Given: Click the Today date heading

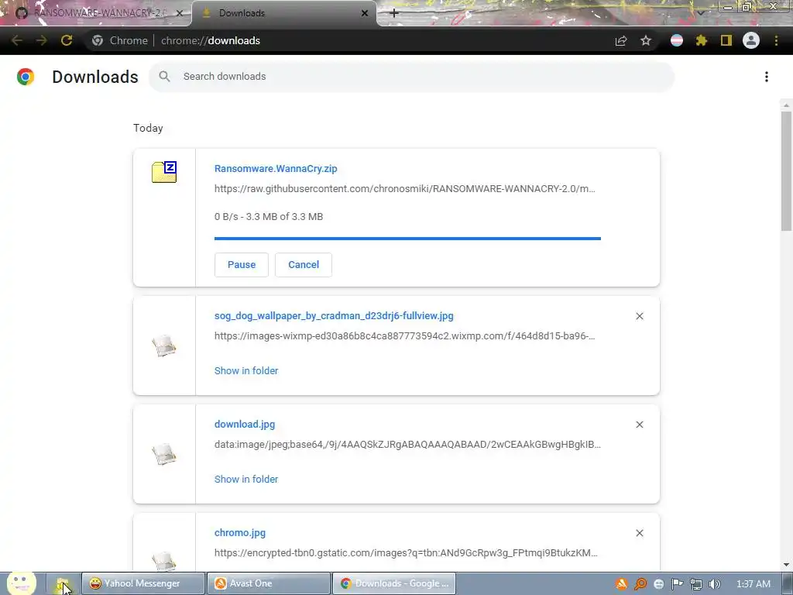Looking at the screenshot, I should tap(148, 128).
